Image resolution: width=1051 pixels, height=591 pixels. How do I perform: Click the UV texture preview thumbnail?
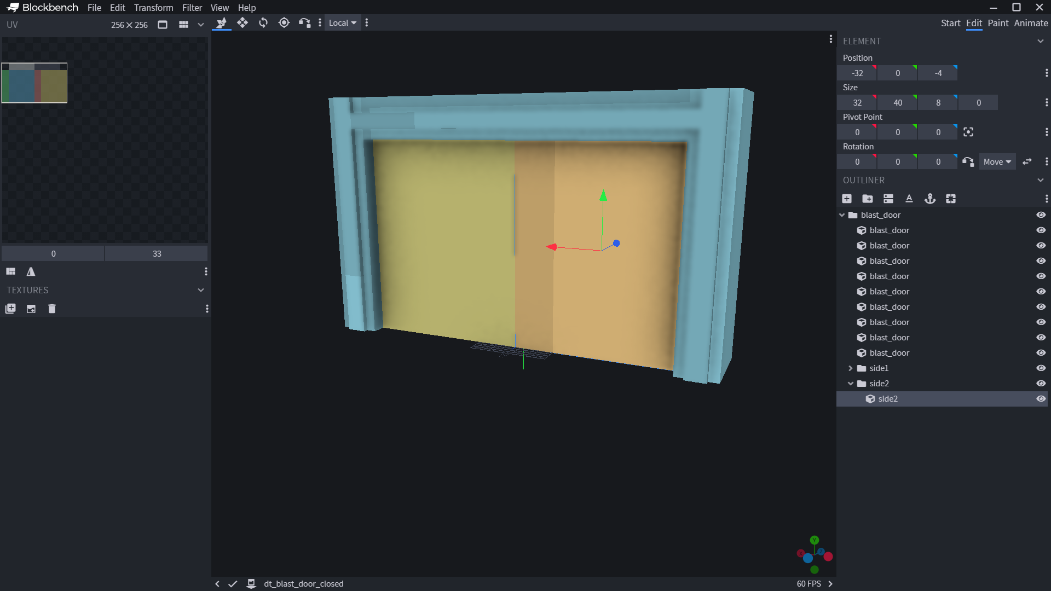point(34,83)
